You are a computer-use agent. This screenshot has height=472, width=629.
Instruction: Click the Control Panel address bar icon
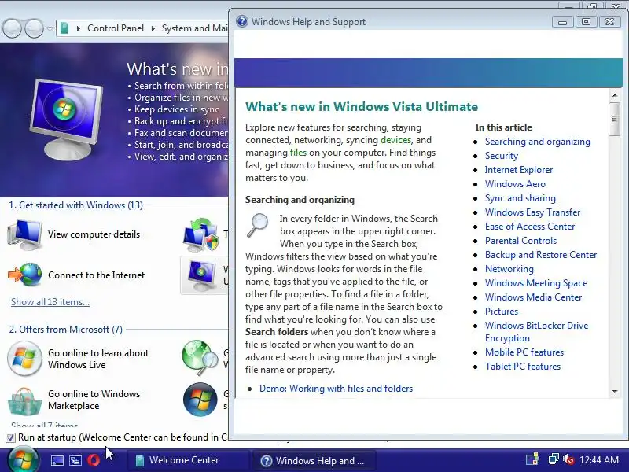(x=64, y=28)
